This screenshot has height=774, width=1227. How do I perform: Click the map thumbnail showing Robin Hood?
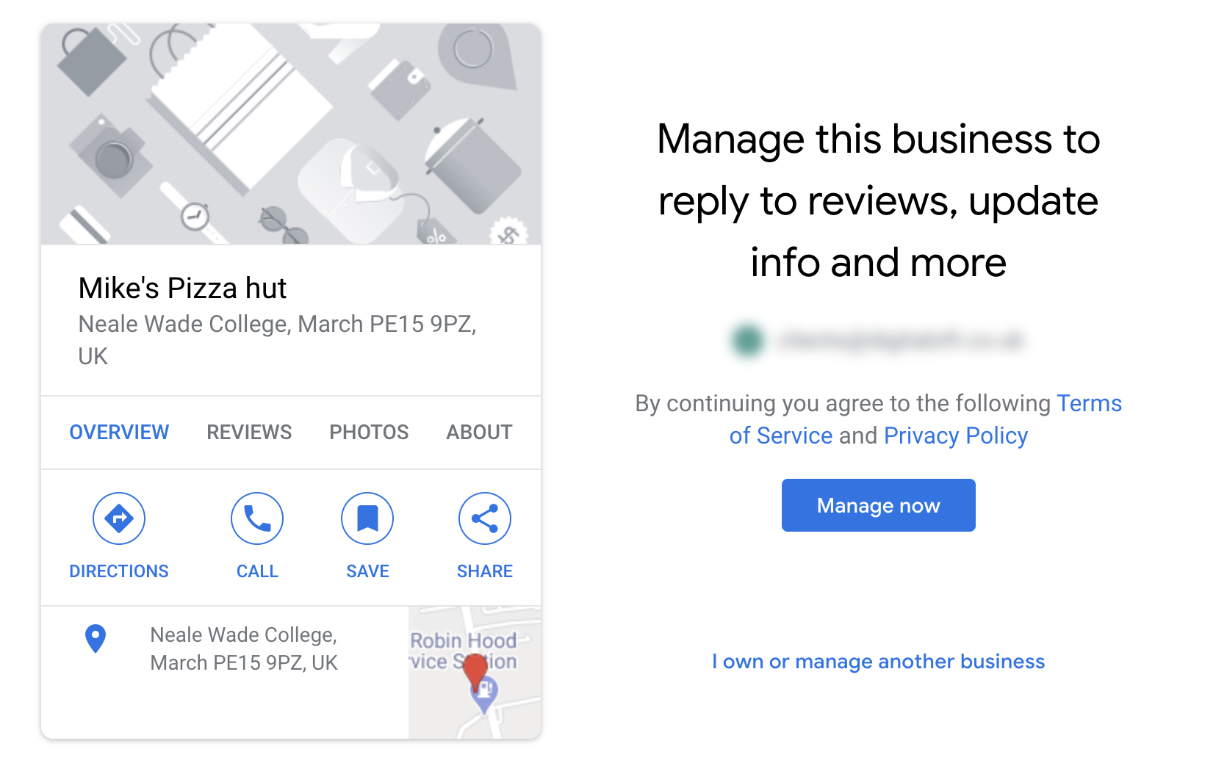coord(475,673)
